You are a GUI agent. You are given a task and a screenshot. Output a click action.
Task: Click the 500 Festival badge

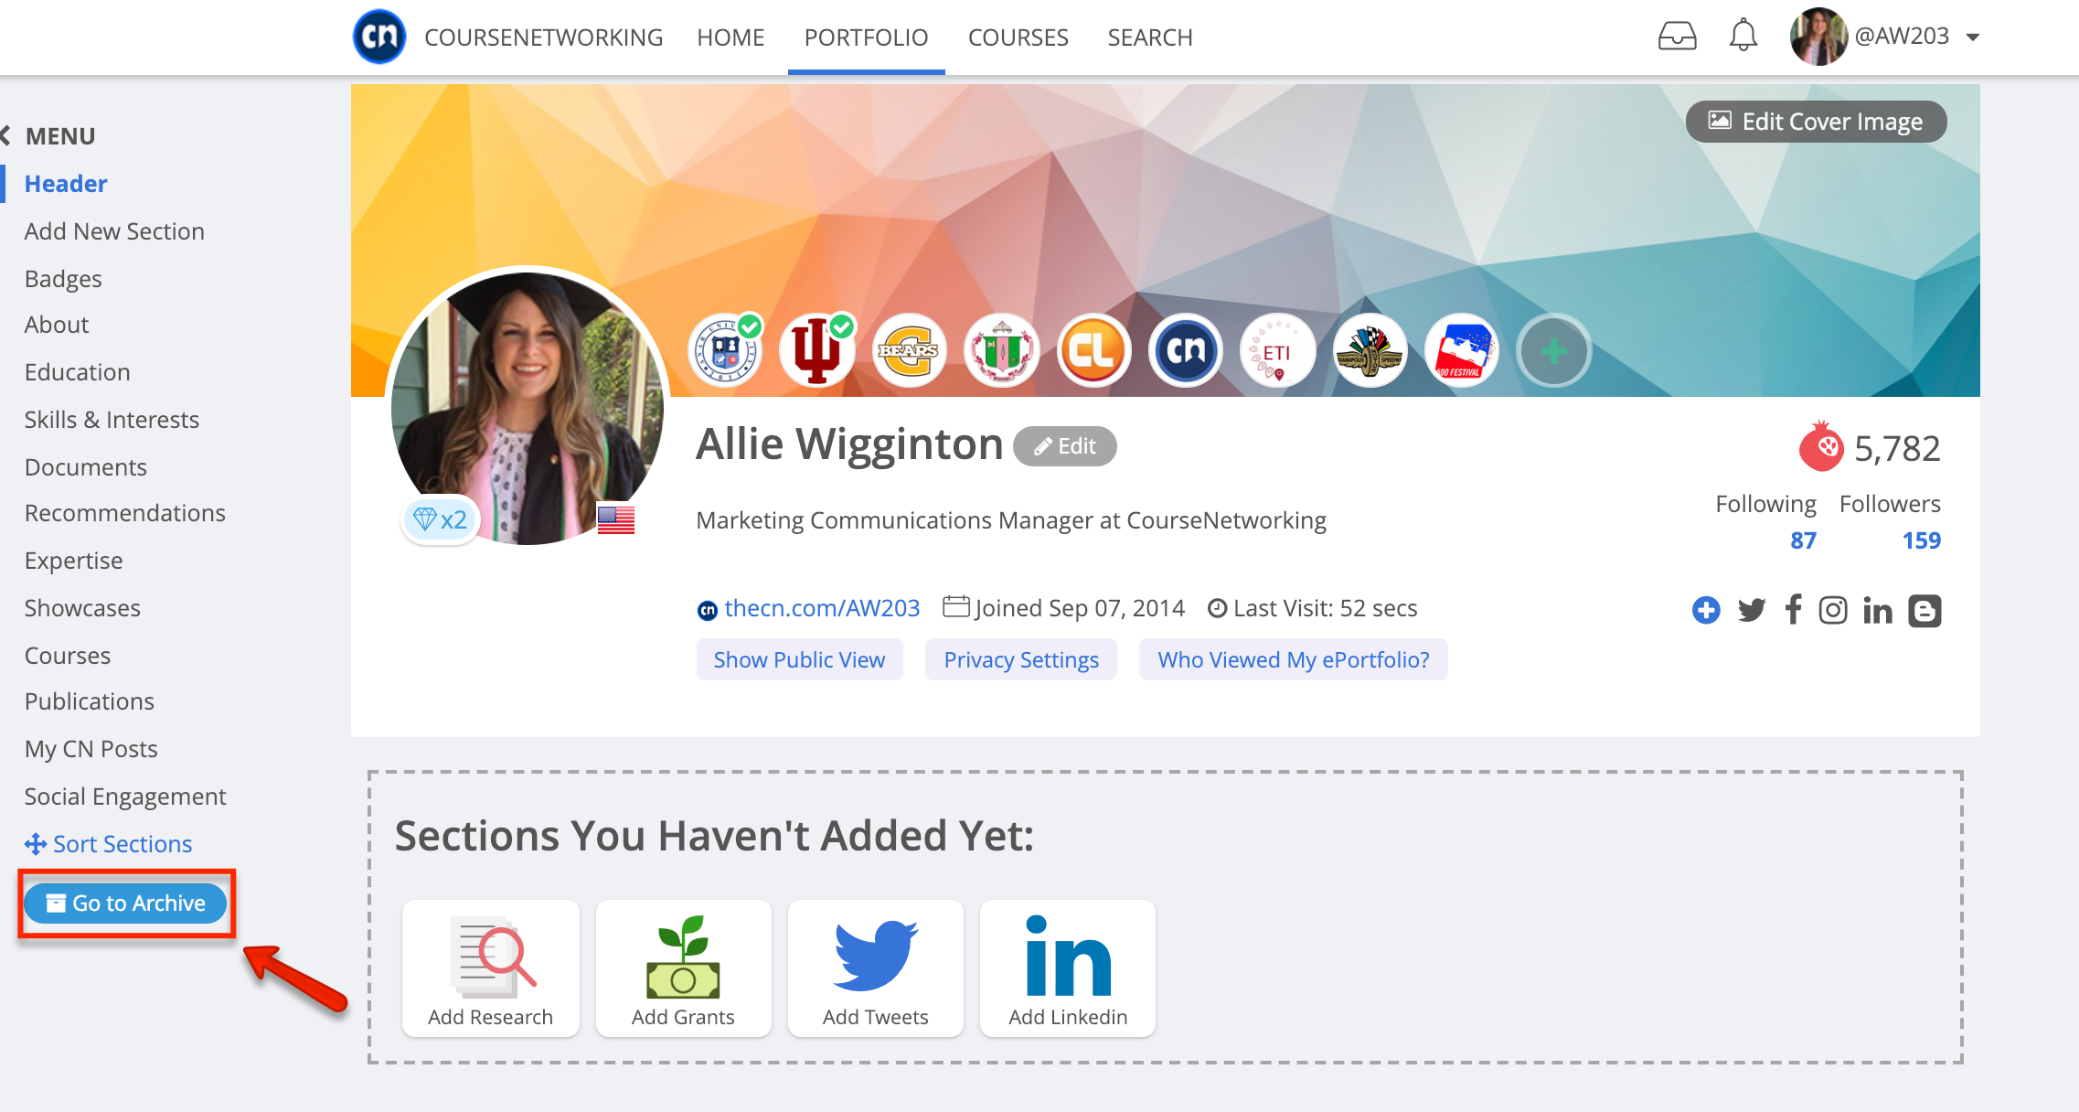[x=1462, y=350]
